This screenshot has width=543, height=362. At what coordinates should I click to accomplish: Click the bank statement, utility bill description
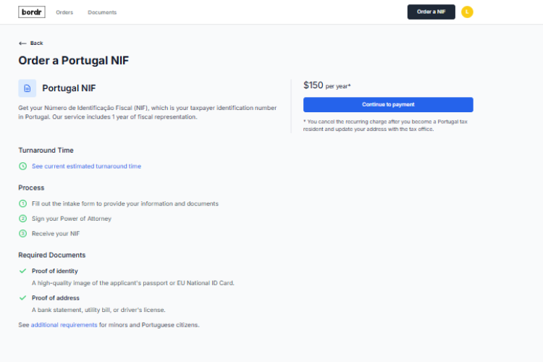pos(98,310)
